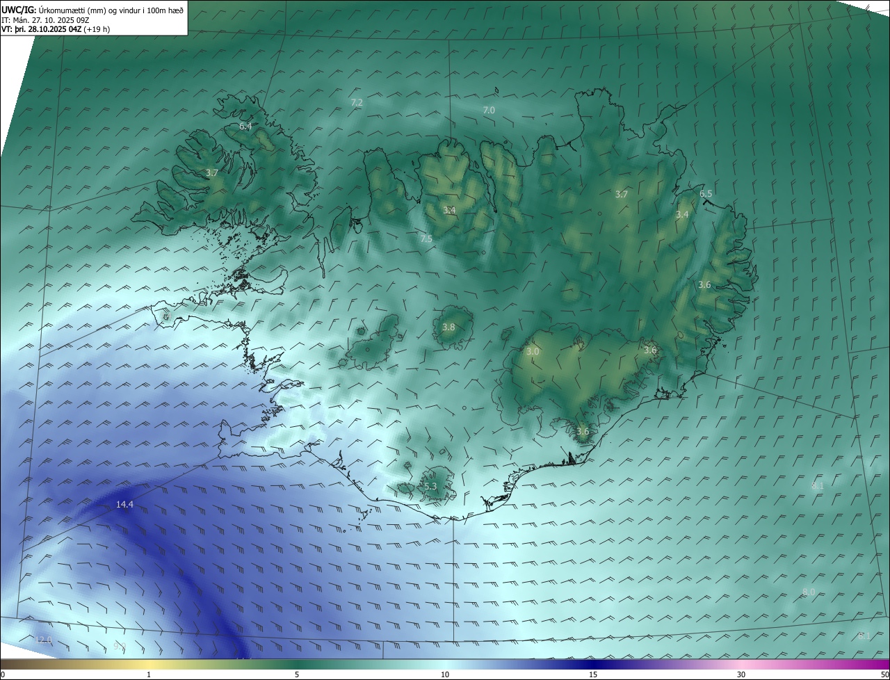Click the 7.5 value label on the map

426,238
